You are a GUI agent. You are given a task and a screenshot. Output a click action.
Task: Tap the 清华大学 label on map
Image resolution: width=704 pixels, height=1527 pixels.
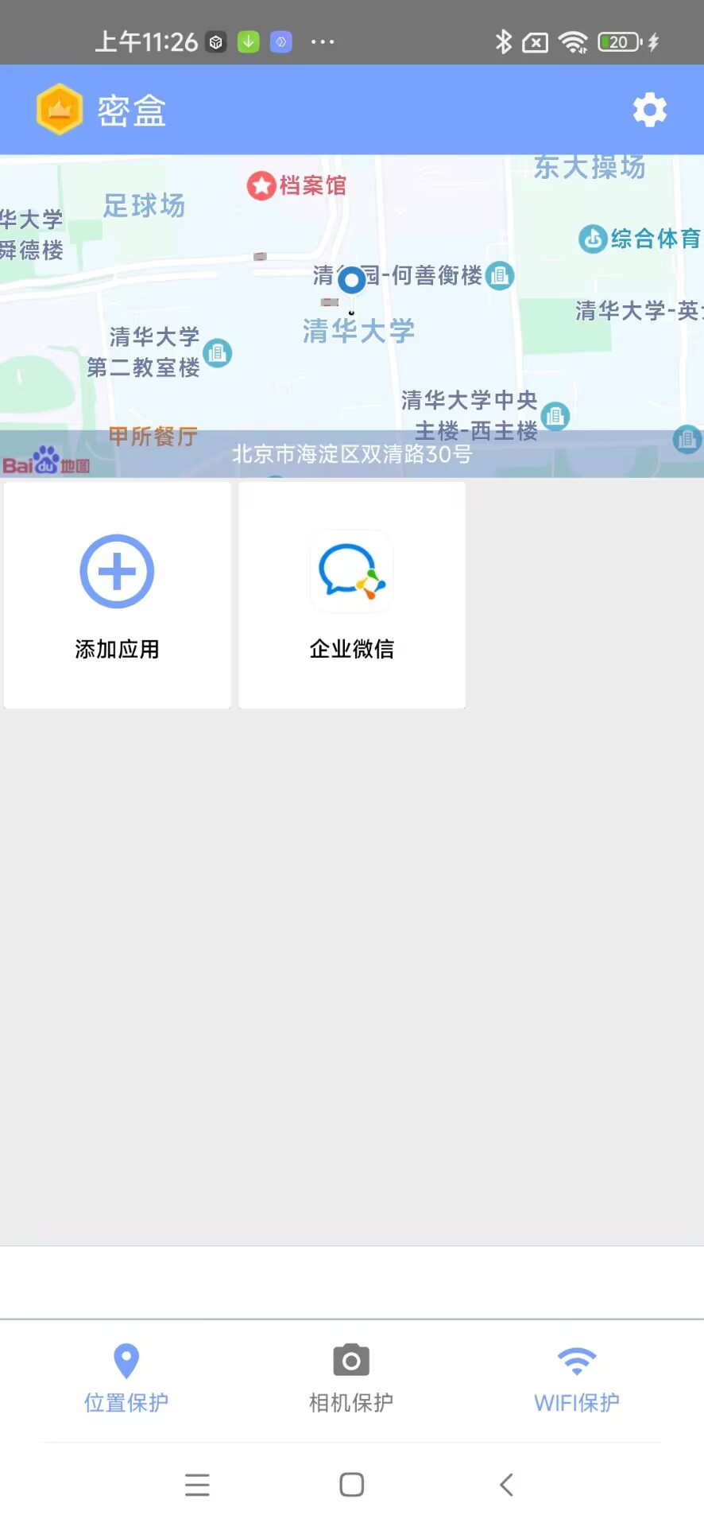click(x=358, y=331)
